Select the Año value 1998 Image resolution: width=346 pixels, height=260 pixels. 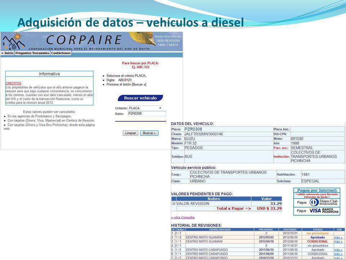[295, 143]
